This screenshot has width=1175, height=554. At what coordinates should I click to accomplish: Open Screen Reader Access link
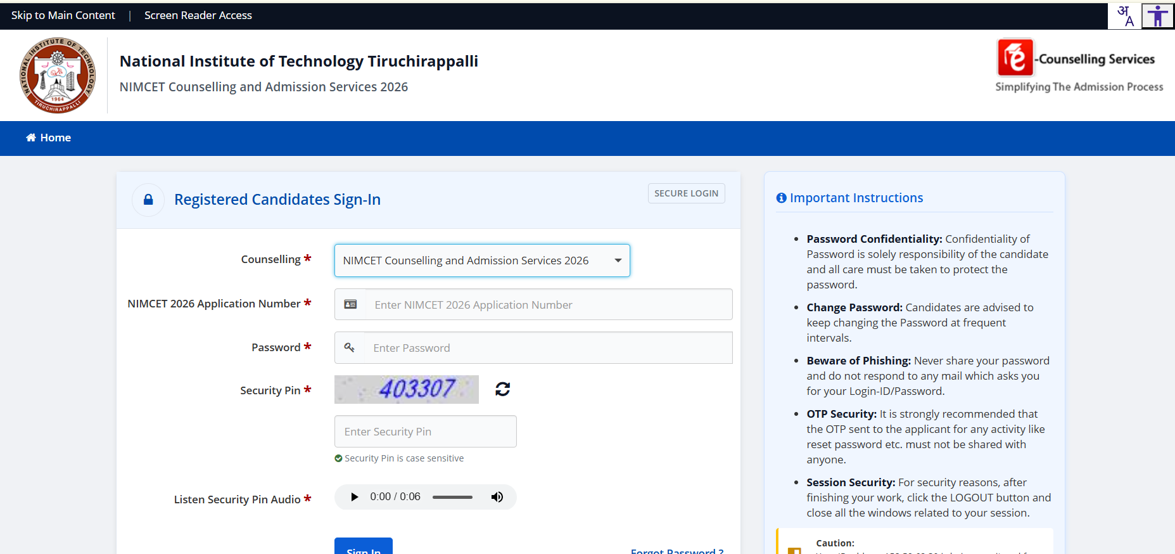pos(198,15)
